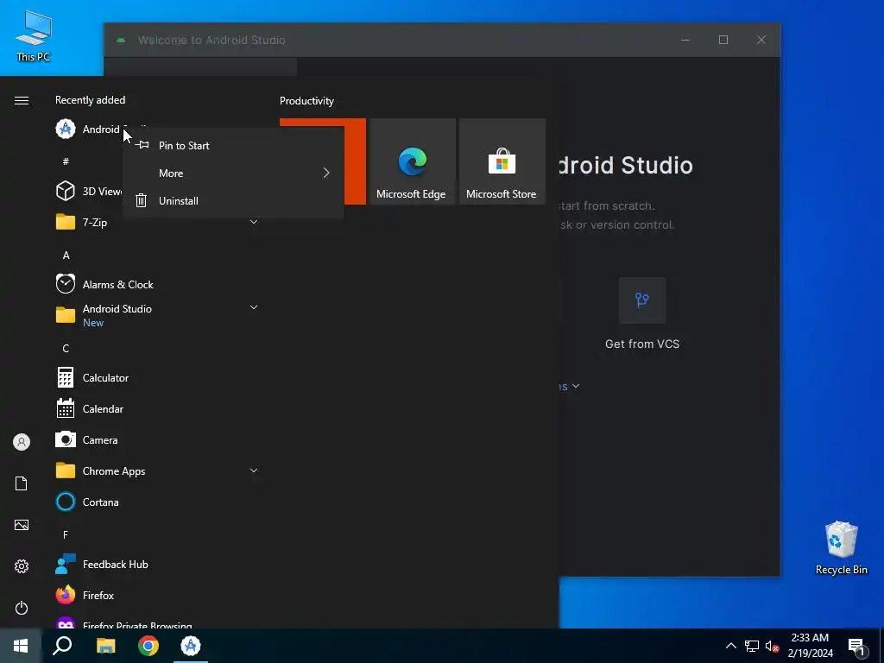
Task: Open Settings gear in Start sidebar
Action: tap(22, 566)
